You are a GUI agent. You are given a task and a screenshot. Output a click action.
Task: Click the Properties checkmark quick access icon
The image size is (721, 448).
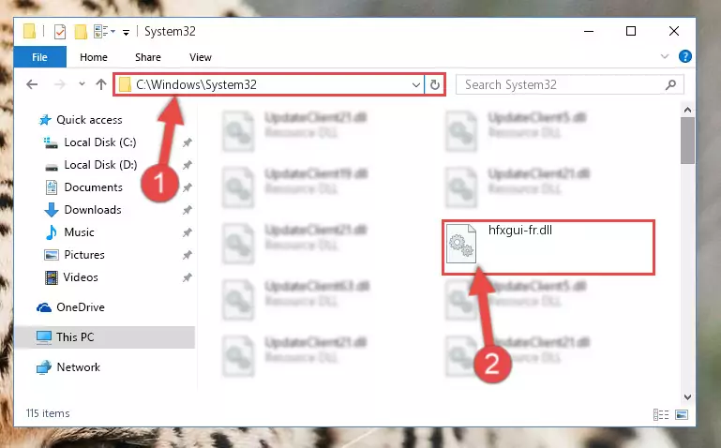pyautogui.click(x=60, y=32)
